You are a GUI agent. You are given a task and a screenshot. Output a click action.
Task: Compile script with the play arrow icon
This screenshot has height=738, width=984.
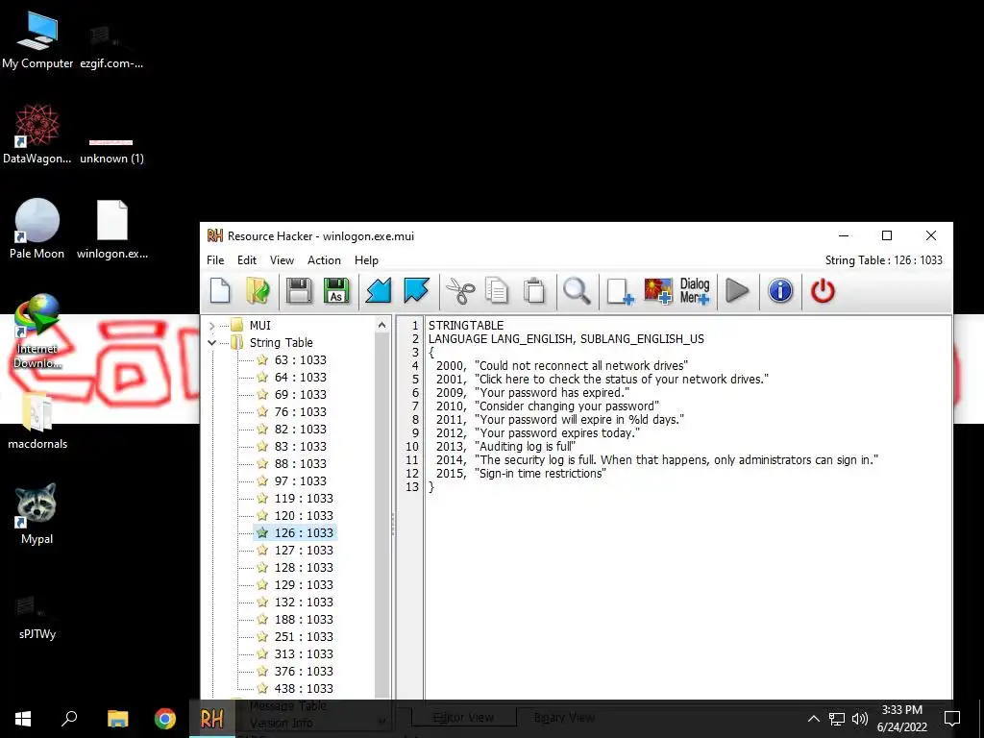coord(737,291)
